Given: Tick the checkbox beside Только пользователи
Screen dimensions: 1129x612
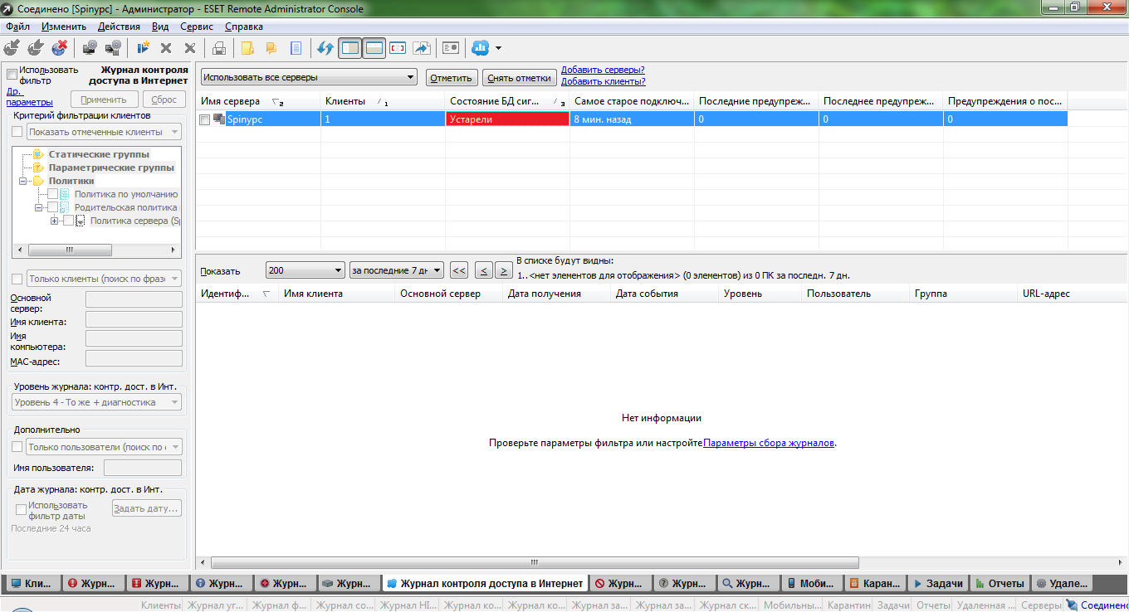Looking at the screenshot, I should pos(17,447).
